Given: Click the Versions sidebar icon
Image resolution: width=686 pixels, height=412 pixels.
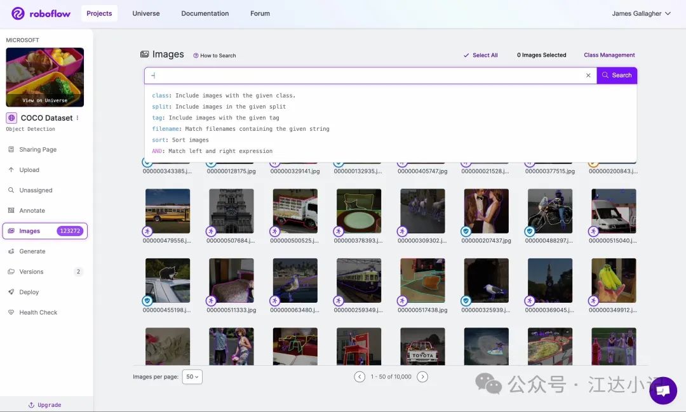Looking at the screenshot, I should [x=11, y=272].
